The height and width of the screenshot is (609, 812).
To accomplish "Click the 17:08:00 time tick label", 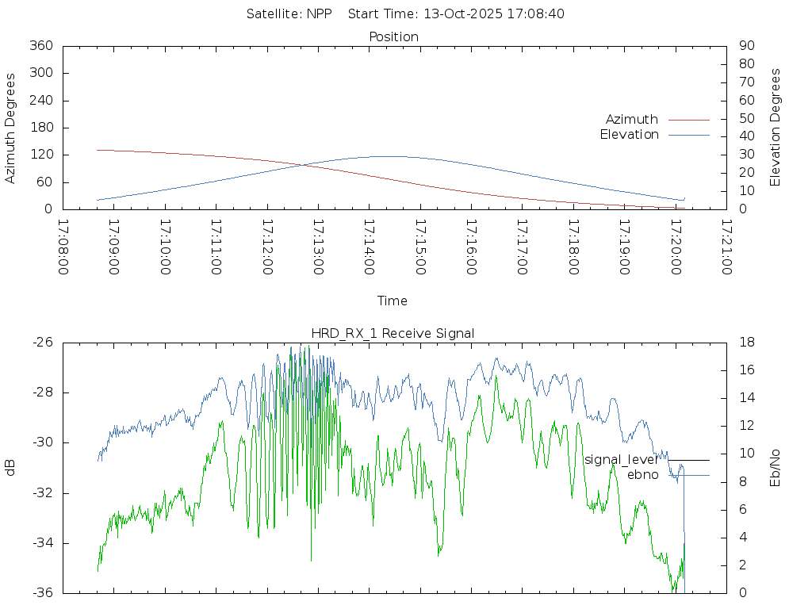I will [64, 247].
